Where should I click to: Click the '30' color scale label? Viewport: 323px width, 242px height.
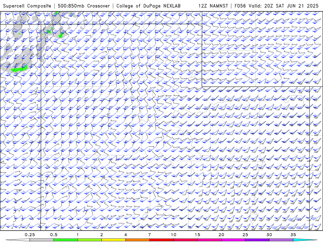coord(269,235)
